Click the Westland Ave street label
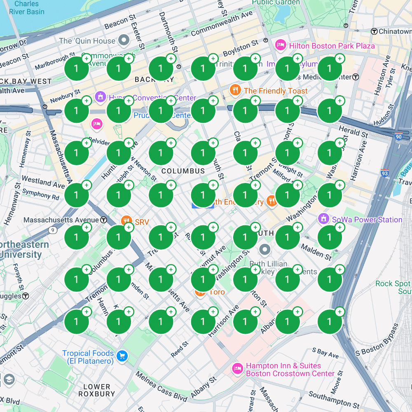This screenshot has width=412, height=412. pos(43,182)
